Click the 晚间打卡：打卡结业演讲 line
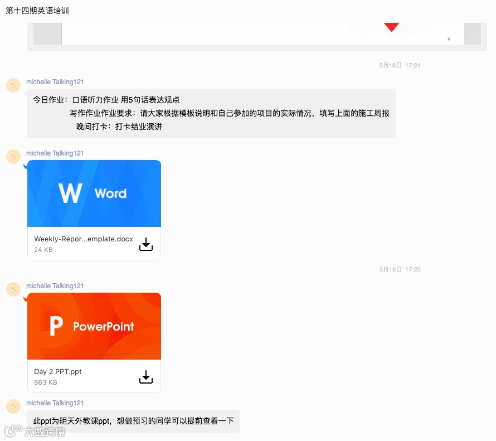This screenshot has height=441, width=496. [x=119, y=127]
